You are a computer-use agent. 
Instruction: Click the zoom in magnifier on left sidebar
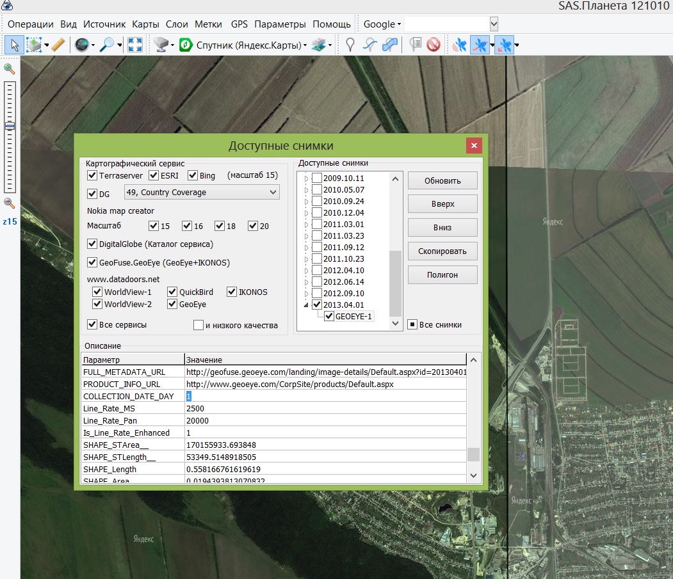pyautogui.click(x=10, y=69)
